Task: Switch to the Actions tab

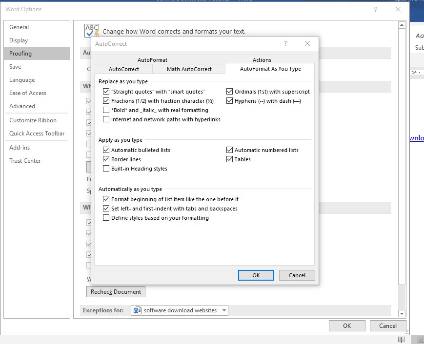Action: click(262, 59)
